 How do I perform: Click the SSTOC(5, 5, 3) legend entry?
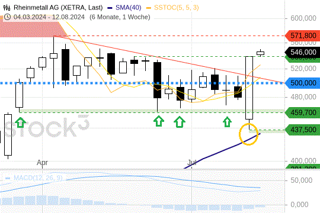pos(172,8)
